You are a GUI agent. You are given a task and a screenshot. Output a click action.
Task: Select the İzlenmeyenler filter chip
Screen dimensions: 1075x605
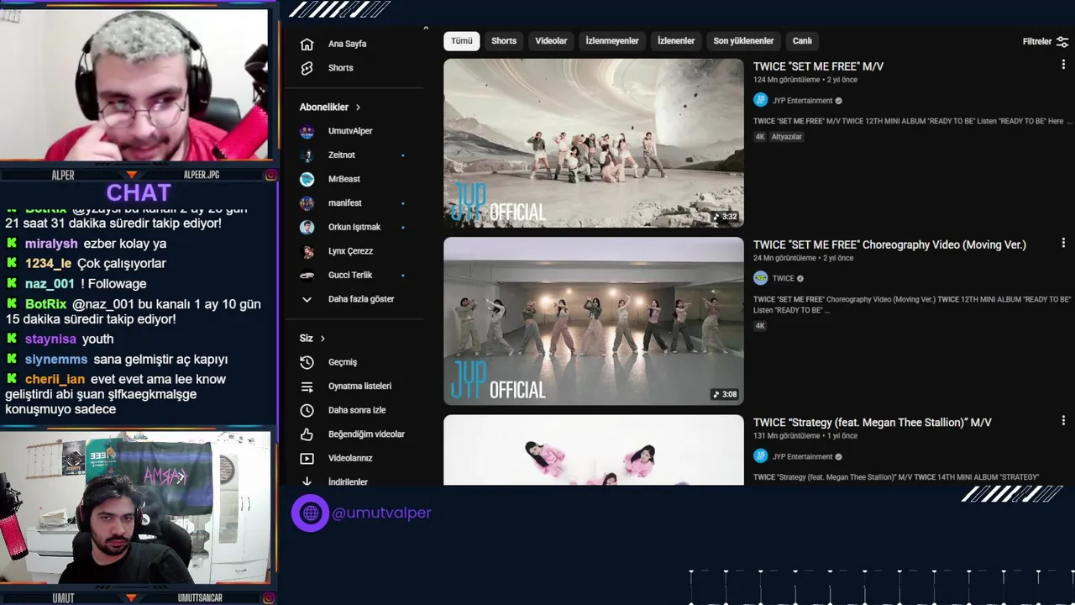[x=612, y=41]
